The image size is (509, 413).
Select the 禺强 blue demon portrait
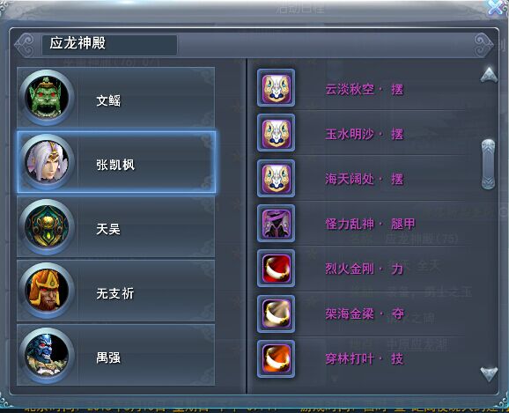47,355
